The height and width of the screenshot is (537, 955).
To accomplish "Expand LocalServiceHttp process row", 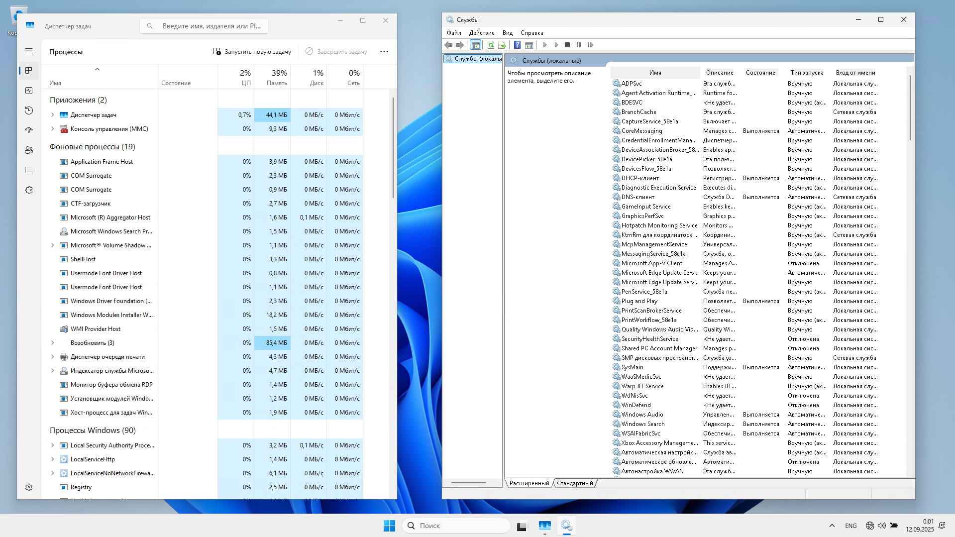I will click(53, 459).
